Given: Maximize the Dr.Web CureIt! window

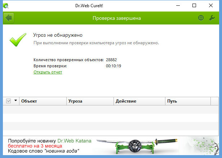Looking at the screenshot, I should 194,6.
